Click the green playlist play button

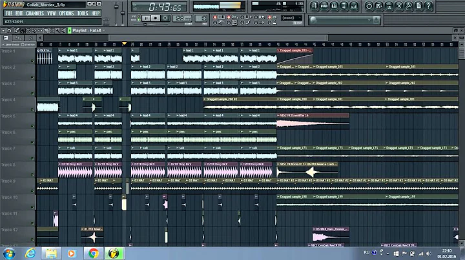click(69, 30)
